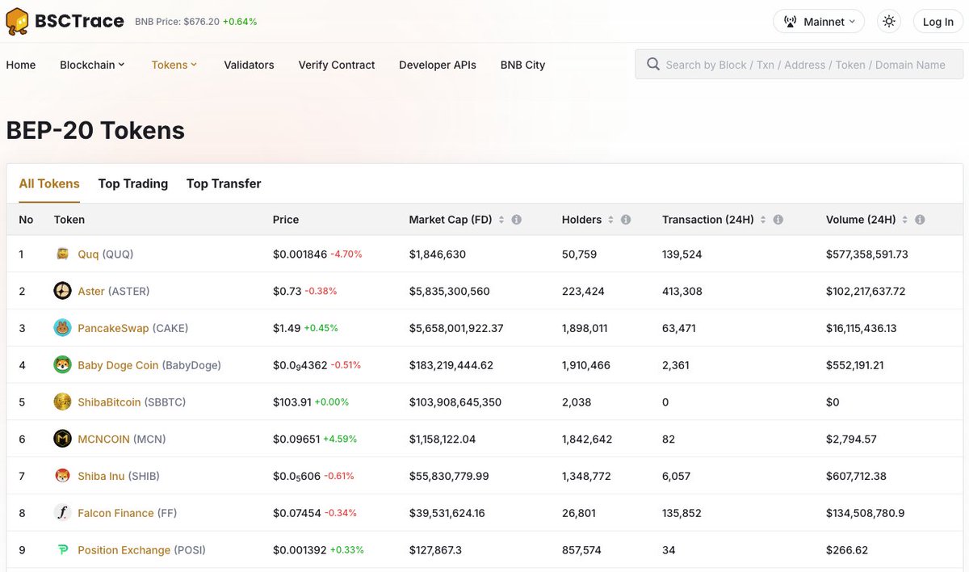Image resolution: width=969 pixels, height=572 pixels.
Task: Click the Volume (24H) info icon
Action: (920, 220)
